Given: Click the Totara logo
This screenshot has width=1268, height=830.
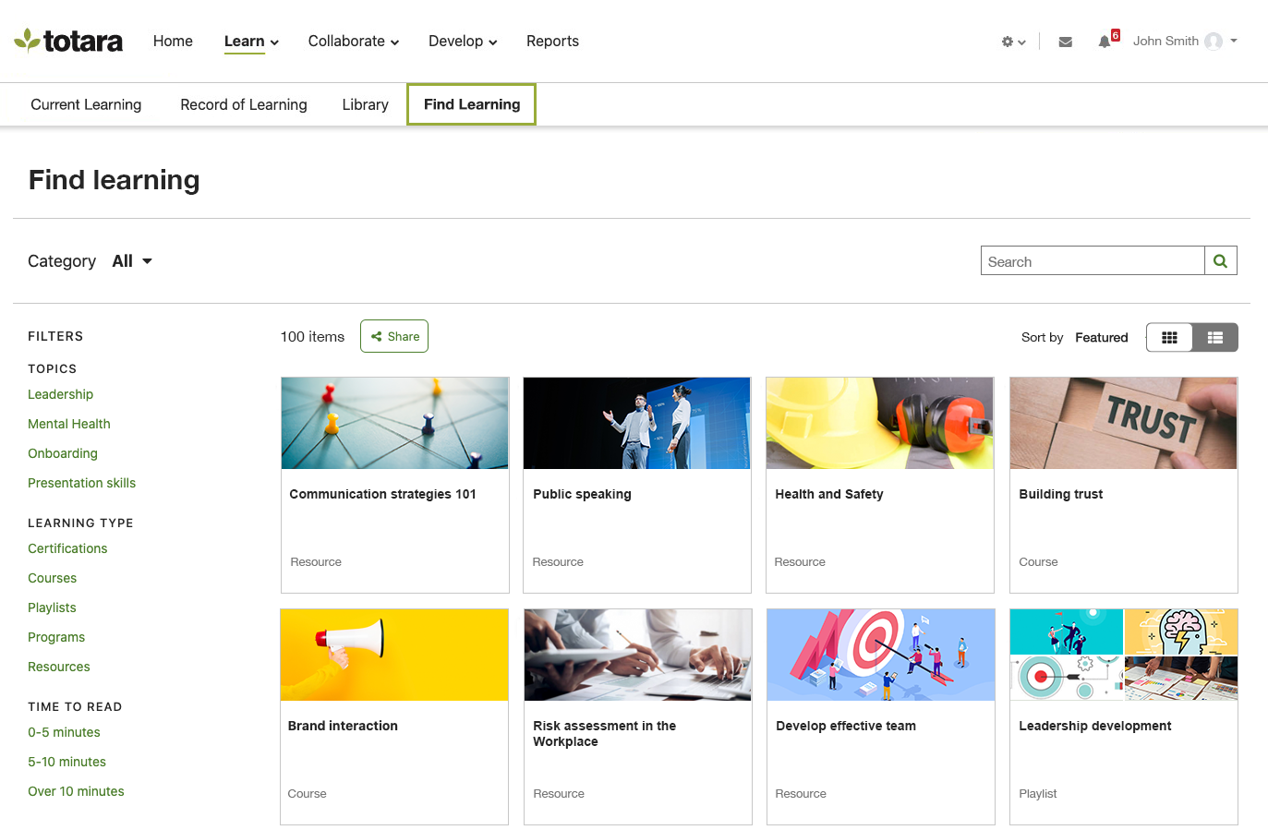Looking at the screenshot, I should coord(68,40).
